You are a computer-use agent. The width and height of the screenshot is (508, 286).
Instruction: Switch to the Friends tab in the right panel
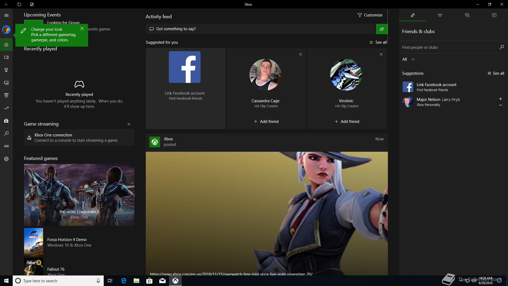[x=412, y=15]
